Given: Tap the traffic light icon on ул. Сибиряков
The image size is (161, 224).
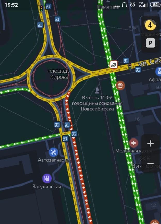Looking at the screenshot, I should pos(130,66).
